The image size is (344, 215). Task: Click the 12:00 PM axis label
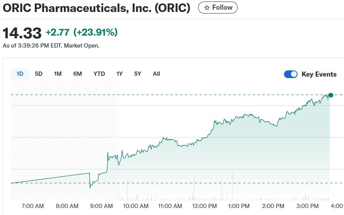pyautogui.click(x=204, y=206)
